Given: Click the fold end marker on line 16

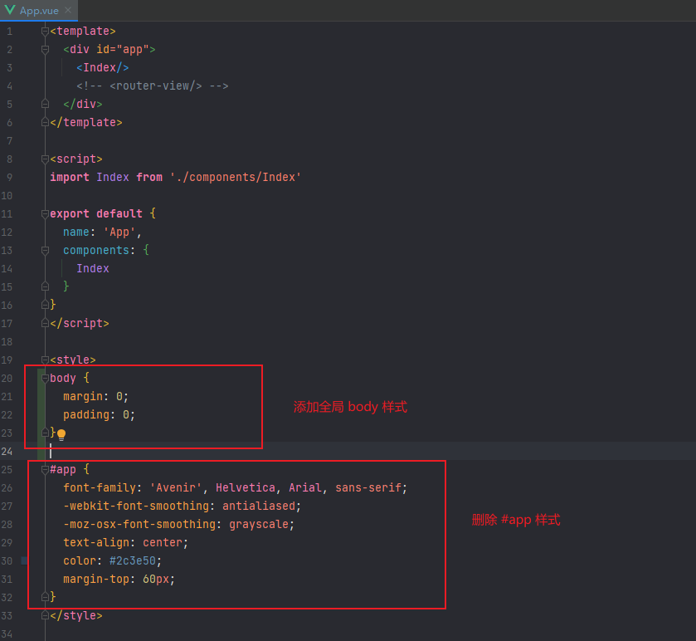Looking at the screenshot, I should 45,305.
